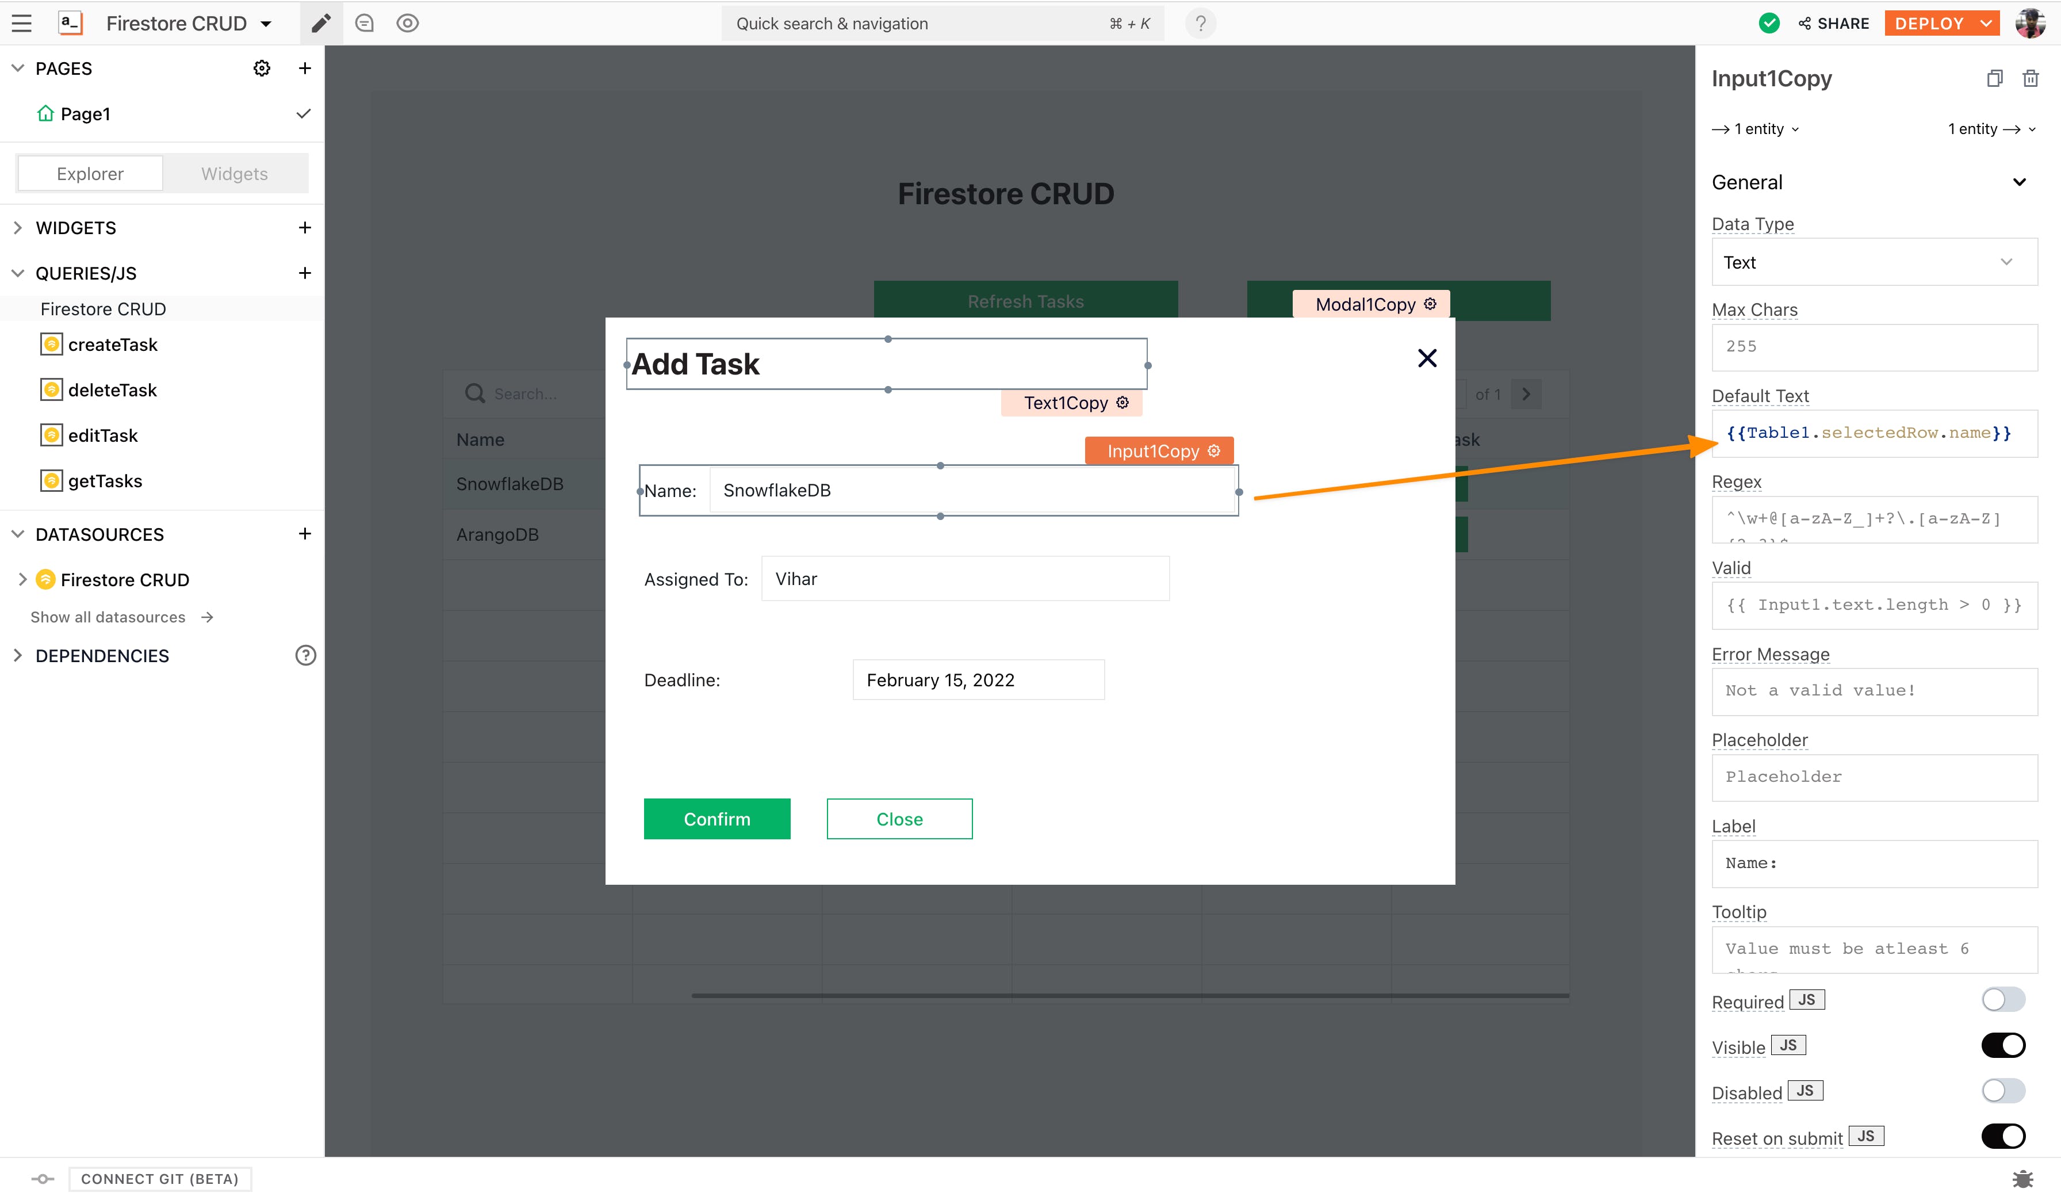Open the Data Type dropdown
Screen dimensions: 2061x1200
point(1873,262)
